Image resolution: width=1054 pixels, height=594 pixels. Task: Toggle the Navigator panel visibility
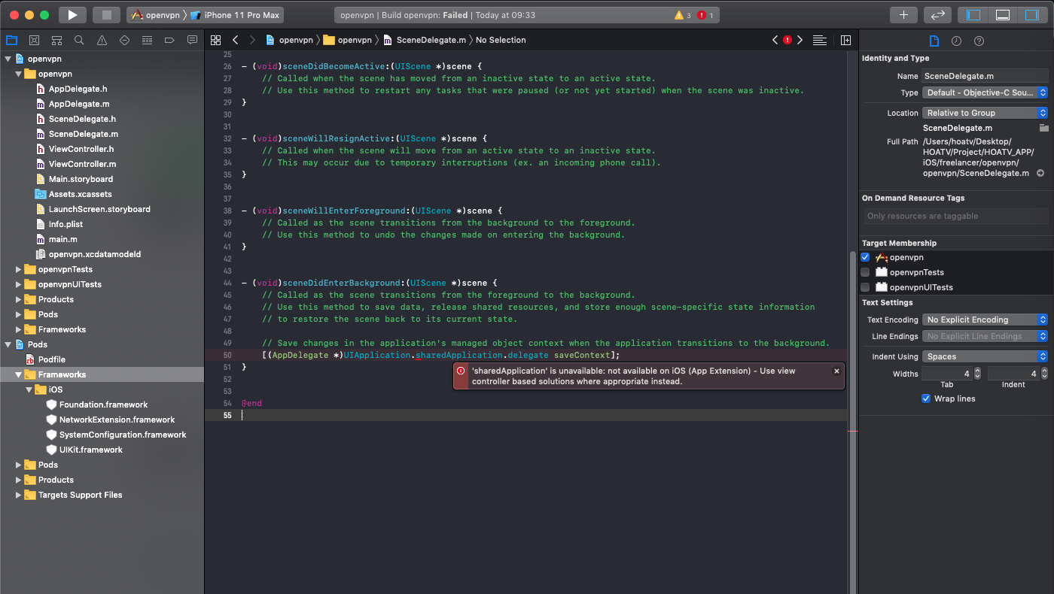[x=973, y=15]
